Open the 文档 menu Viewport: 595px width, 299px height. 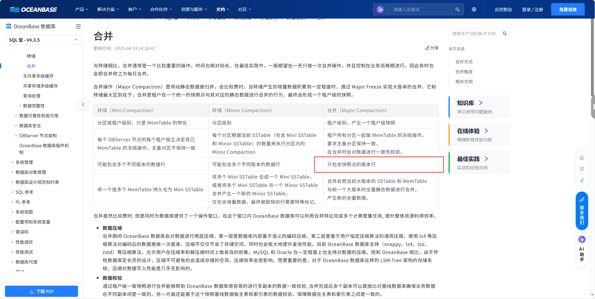pyautogui.click(x=223, y=9)
